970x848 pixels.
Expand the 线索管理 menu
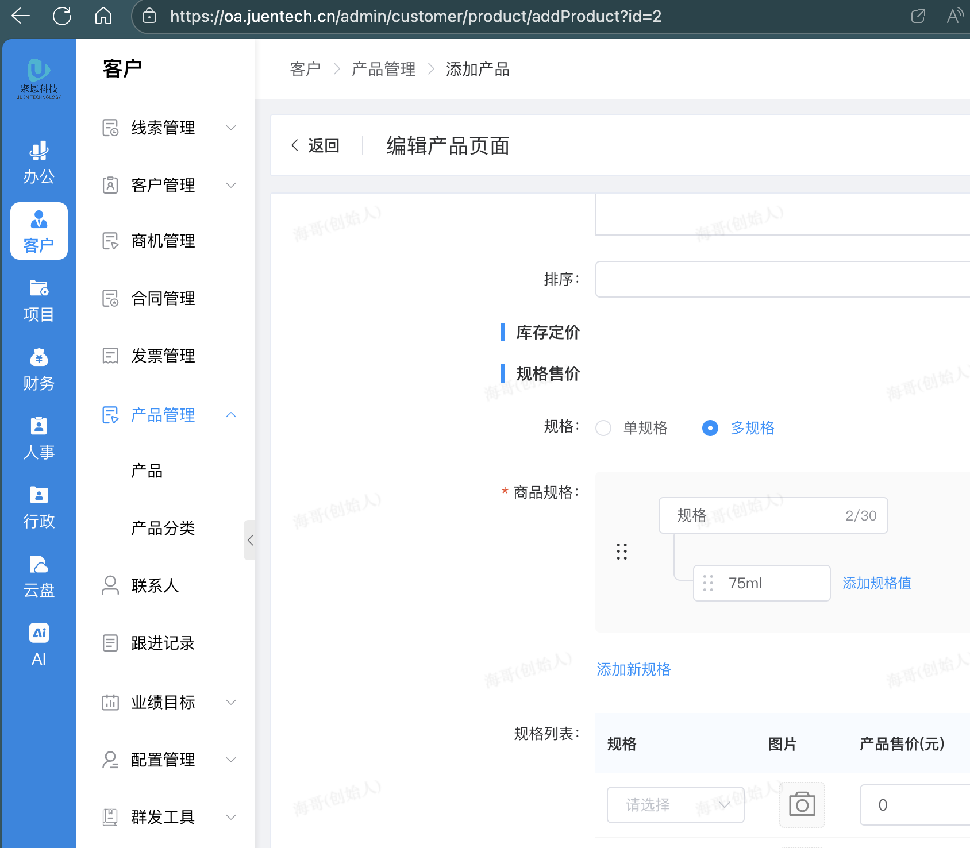point(167,128)
